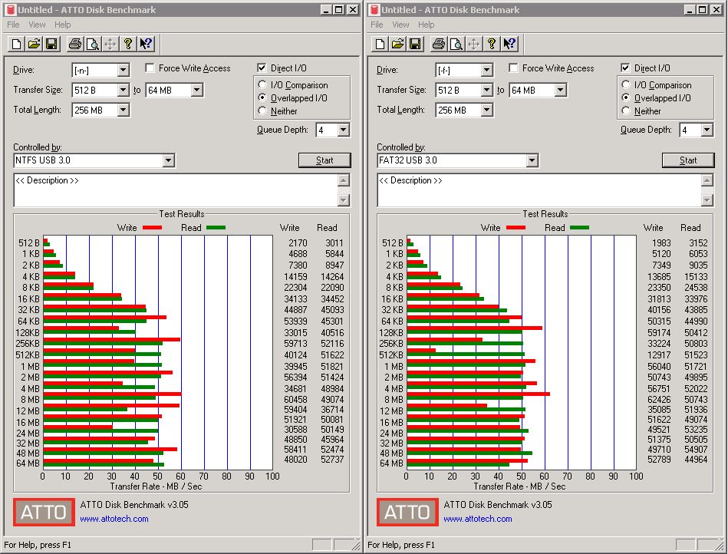Select Overlapped I/O radio in left window
The image size is (728, 554).
[x=262, y=97]
